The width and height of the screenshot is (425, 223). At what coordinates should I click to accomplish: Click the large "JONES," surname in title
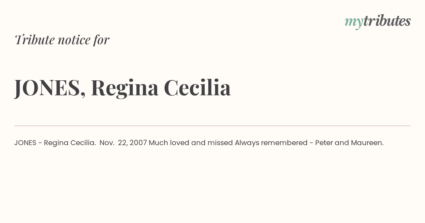[50, 88]
